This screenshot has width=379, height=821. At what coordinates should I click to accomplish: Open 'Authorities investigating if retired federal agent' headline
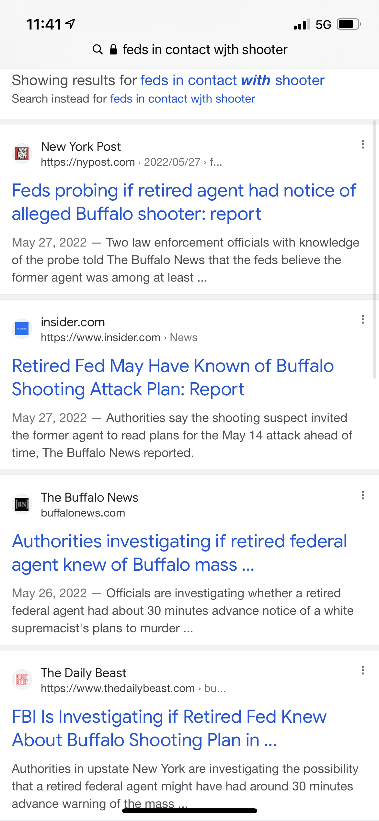(x=179, y=553)
